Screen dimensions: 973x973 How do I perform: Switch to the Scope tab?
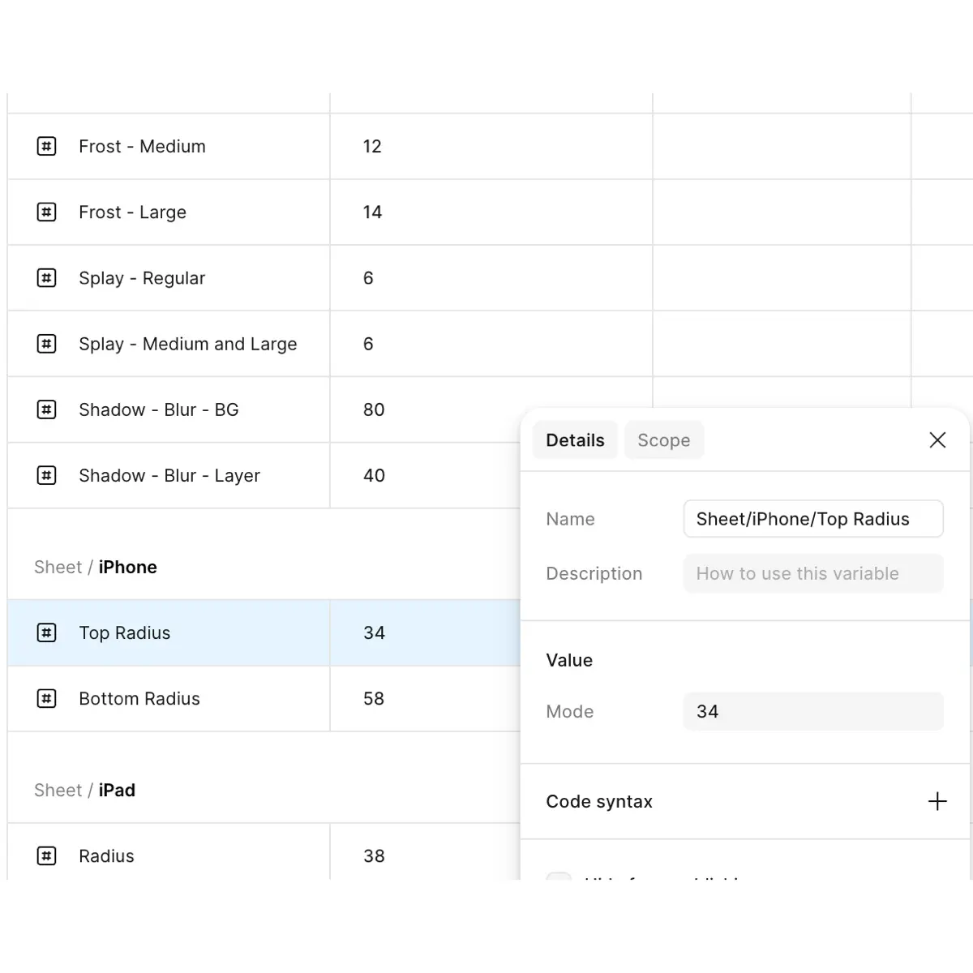coord(664,440)
